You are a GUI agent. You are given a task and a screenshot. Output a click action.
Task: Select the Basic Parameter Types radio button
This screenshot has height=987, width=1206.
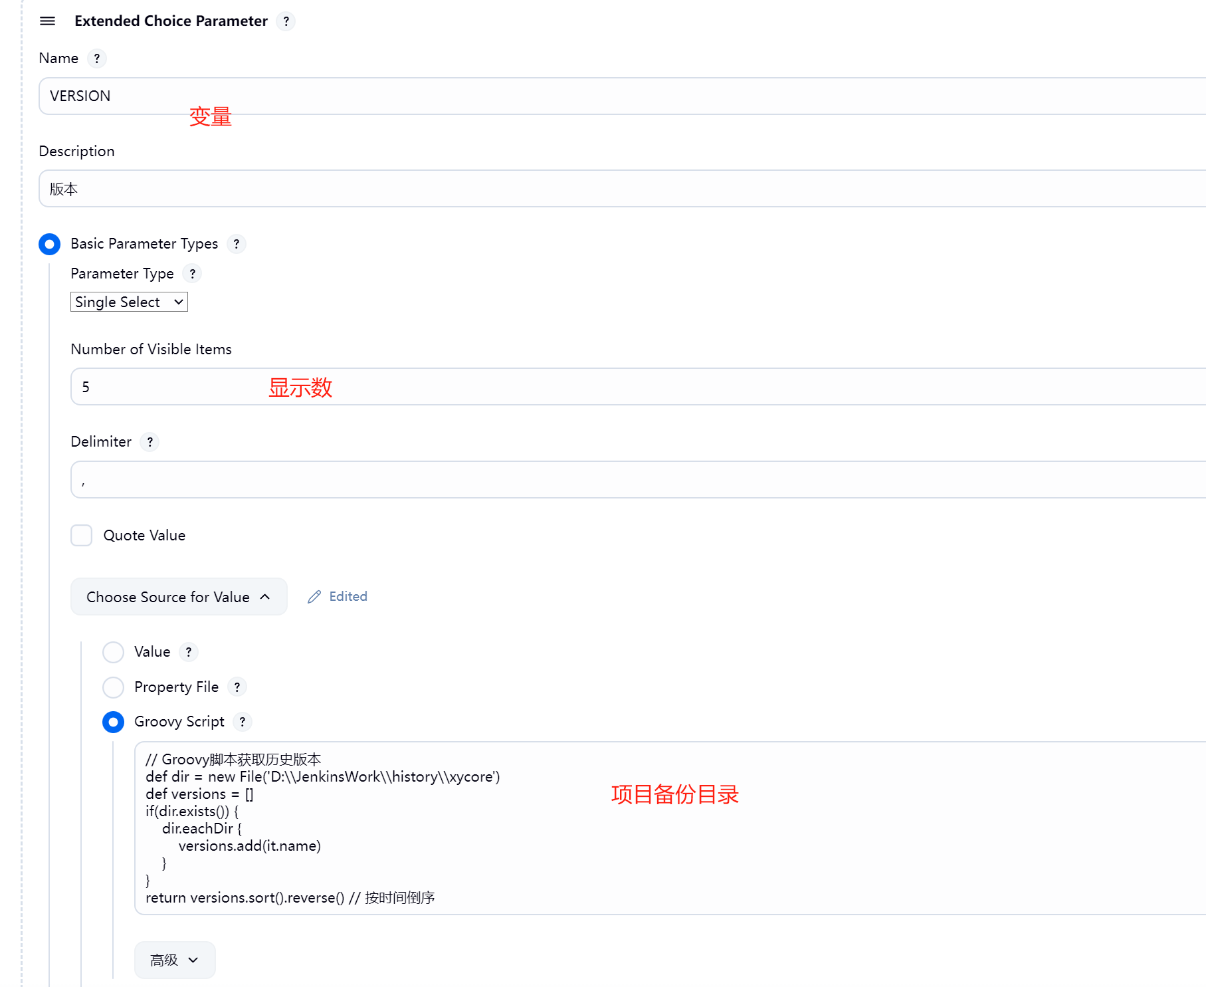[x=50, y=244]
